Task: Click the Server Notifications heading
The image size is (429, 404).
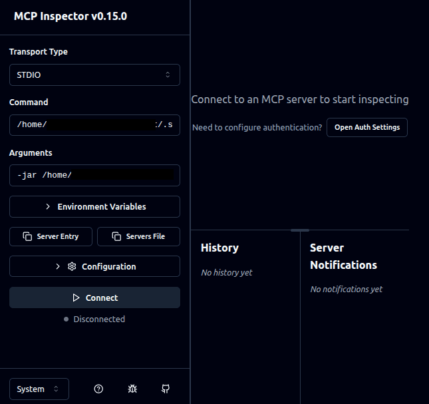Action: [343, 256]
